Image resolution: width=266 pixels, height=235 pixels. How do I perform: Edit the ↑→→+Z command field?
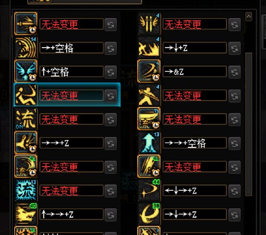pyautogui.click(x=72, y=214)
